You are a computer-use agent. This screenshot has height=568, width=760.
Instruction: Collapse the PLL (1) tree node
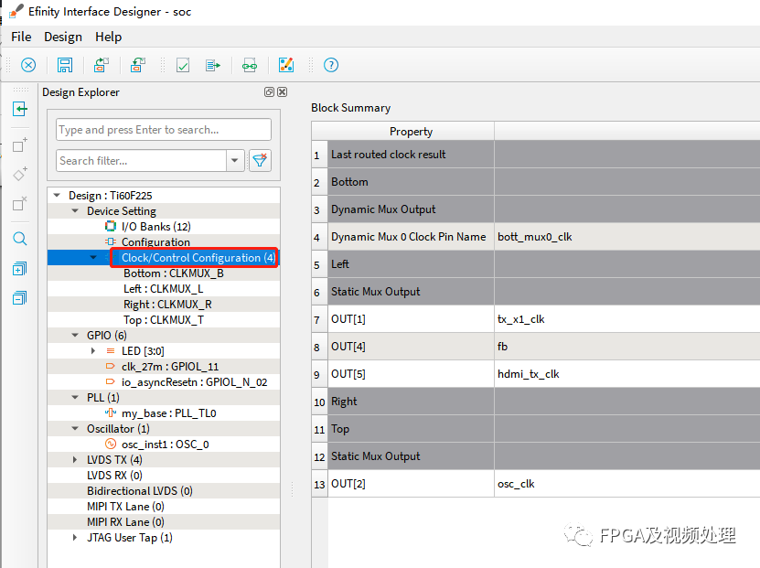77,398
